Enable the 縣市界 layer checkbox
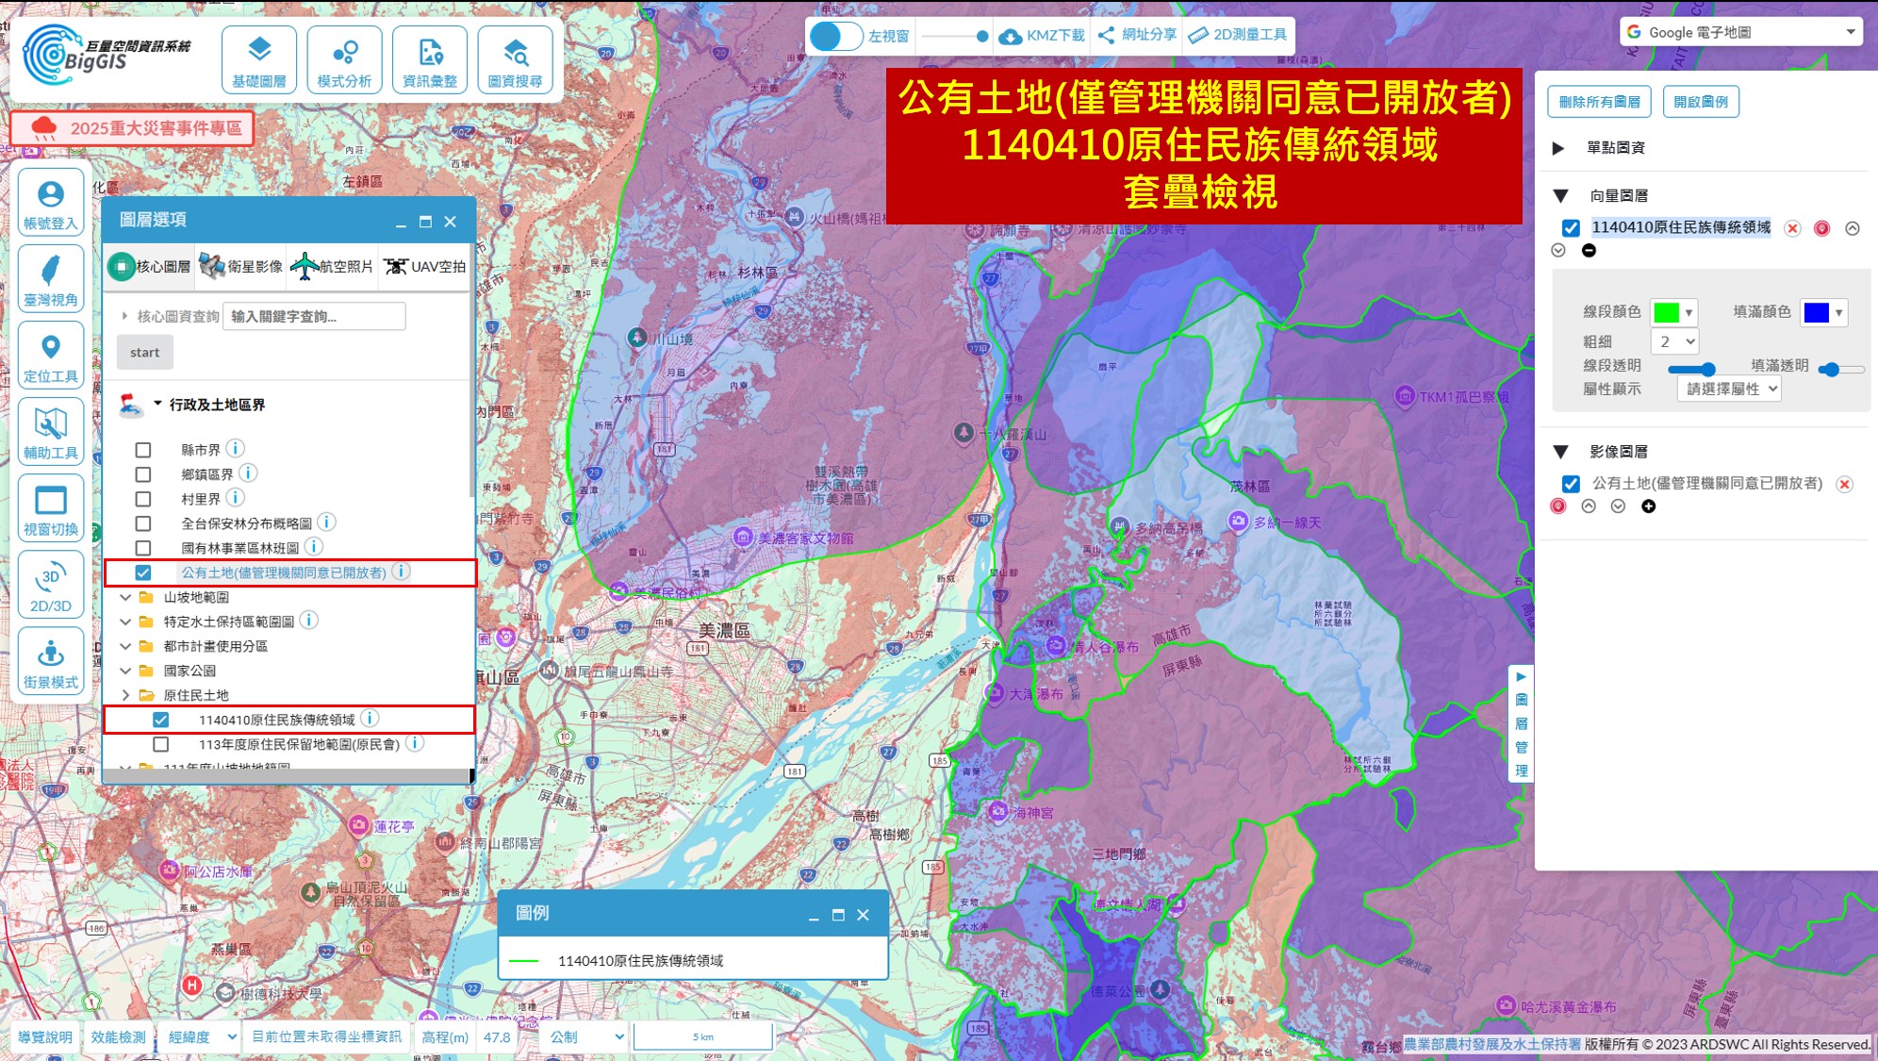 tap(143, 450)
